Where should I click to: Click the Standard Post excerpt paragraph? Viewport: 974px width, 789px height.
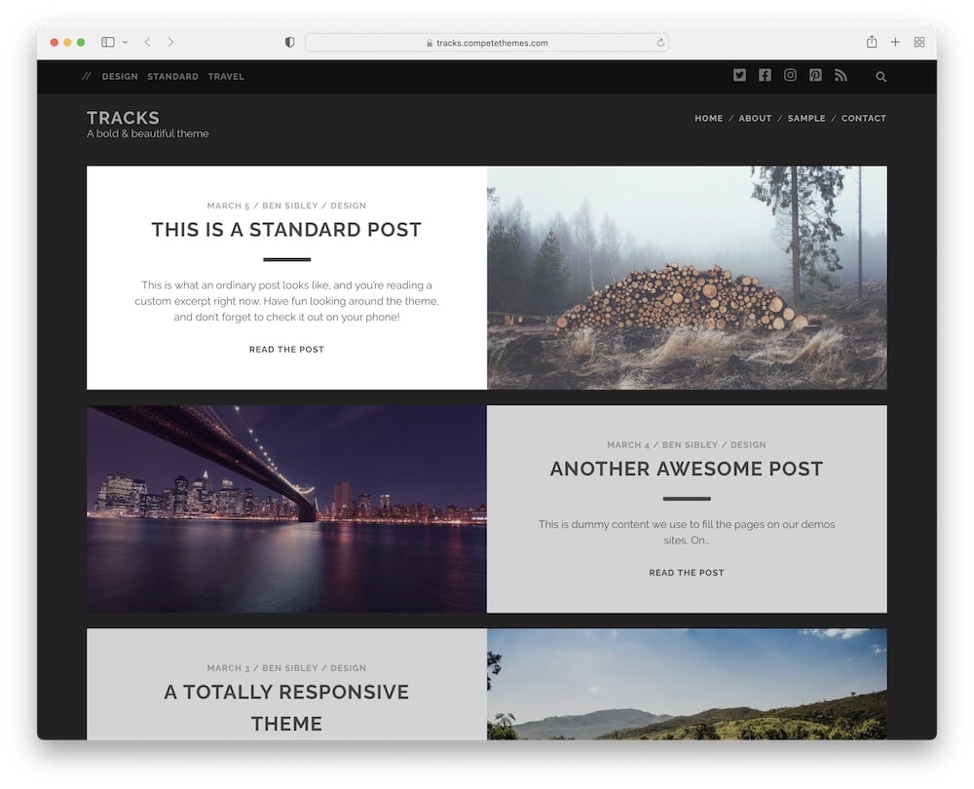click(x=286, y=301)
